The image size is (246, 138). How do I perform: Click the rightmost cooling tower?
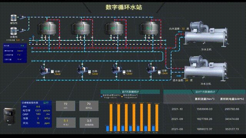click(x=149, y=28)
